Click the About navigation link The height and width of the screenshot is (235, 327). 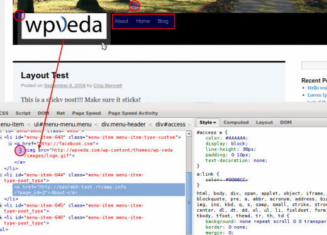(121, 21)
